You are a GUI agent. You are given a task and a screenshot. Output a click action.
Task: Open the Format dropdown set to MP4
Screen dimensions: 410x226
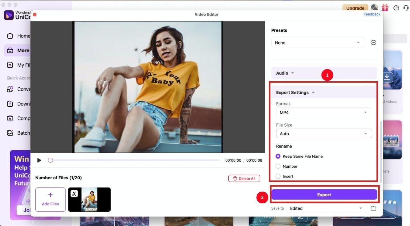pos(324,113)
